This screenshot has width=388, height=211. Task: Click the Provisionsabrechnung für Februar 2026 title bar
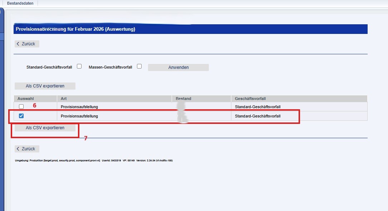point(190,29)
